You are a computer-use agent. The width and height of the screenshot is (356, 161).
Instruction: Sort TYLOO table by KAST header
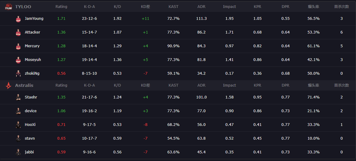click(173, 7)
